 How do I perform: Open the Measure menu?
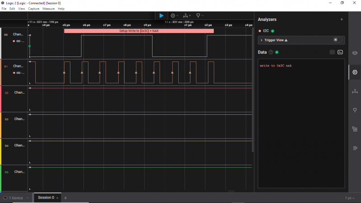pyautogui.click(x=48, y=9)
